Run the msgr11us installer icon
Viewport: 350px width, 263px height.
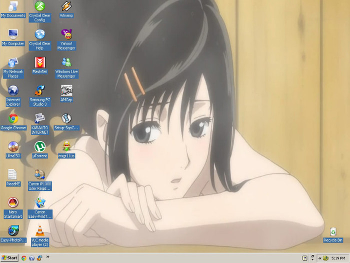pyautogui.click(x=66, y=150)
